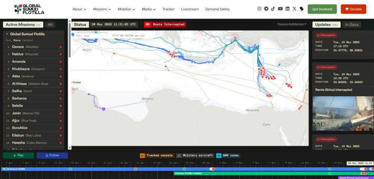Click the Donate button
Viewport: 374px width, 179px height.
(x=353, y=9)
